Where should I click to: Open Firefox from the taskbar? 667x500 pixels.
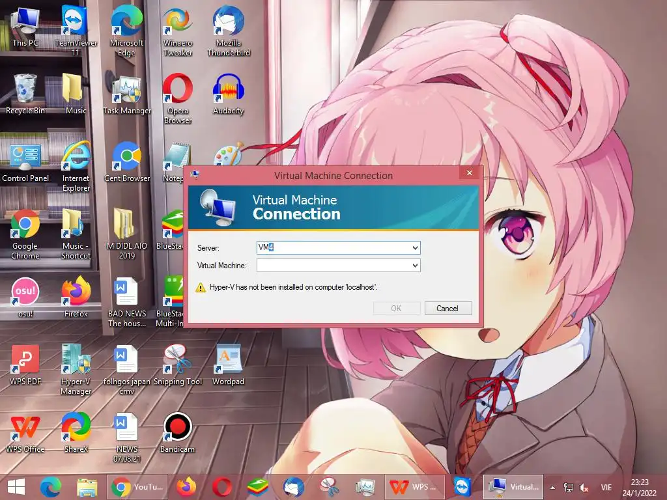(186, 487)
